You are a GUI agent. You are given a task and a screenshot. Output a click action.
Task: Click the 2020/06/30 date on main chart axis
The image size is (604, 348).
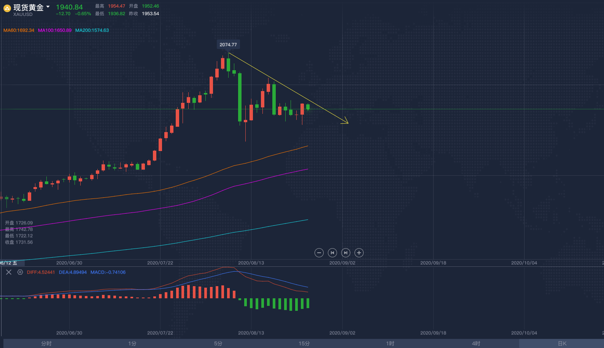click(x=69, y=263)
